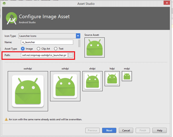Click the xxxhdpi icon preview
The width and height of the screenshot is (173, 137).
point(28,91)
